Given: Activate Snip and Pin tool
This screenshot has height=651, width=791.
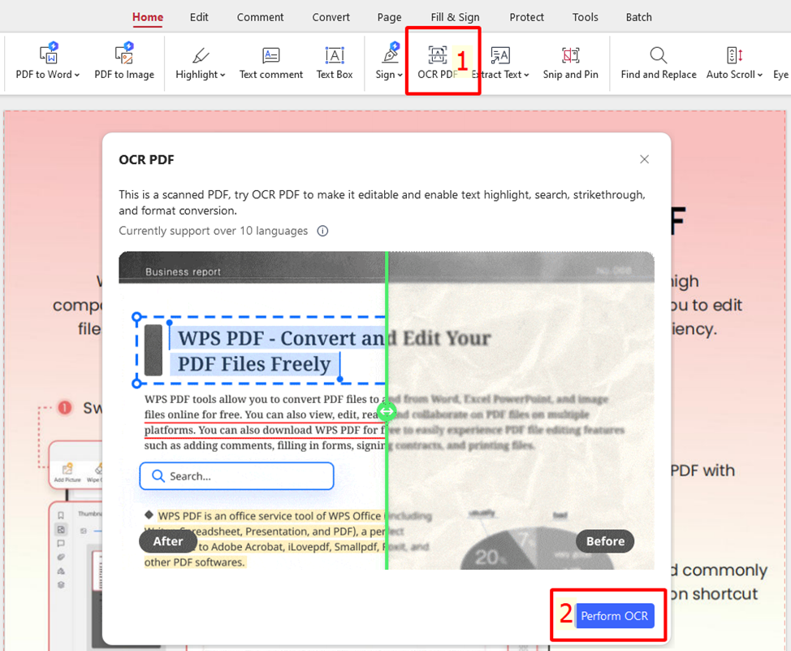Looking at the screenshot, I should point(571,63).
